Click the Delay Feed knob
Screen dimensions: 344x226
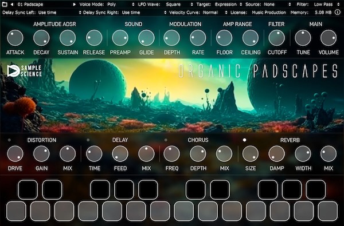(120, 154)
